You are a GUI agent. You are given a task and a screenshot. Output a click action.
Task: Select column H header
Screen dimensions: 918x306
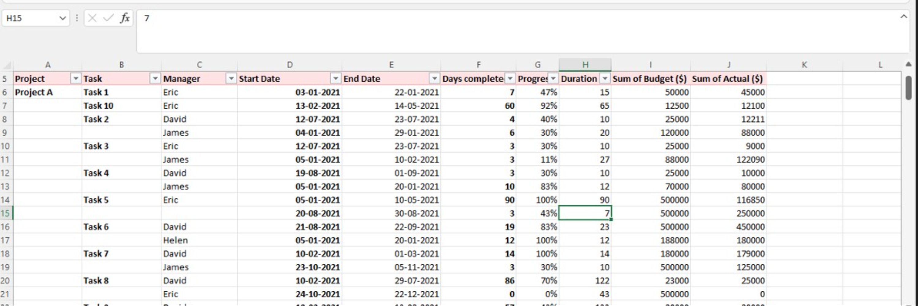[x=585, y=65]
